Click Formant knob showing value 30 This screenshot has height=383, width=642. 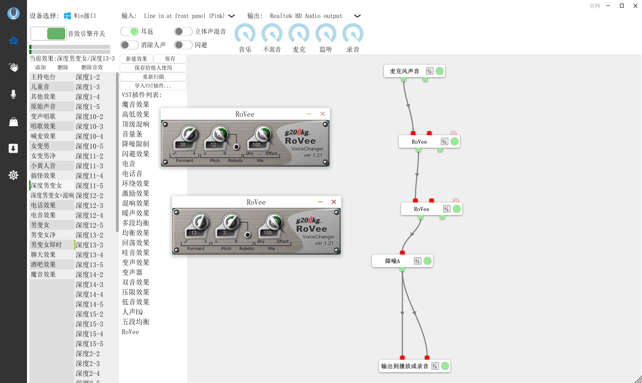(189, 134)
